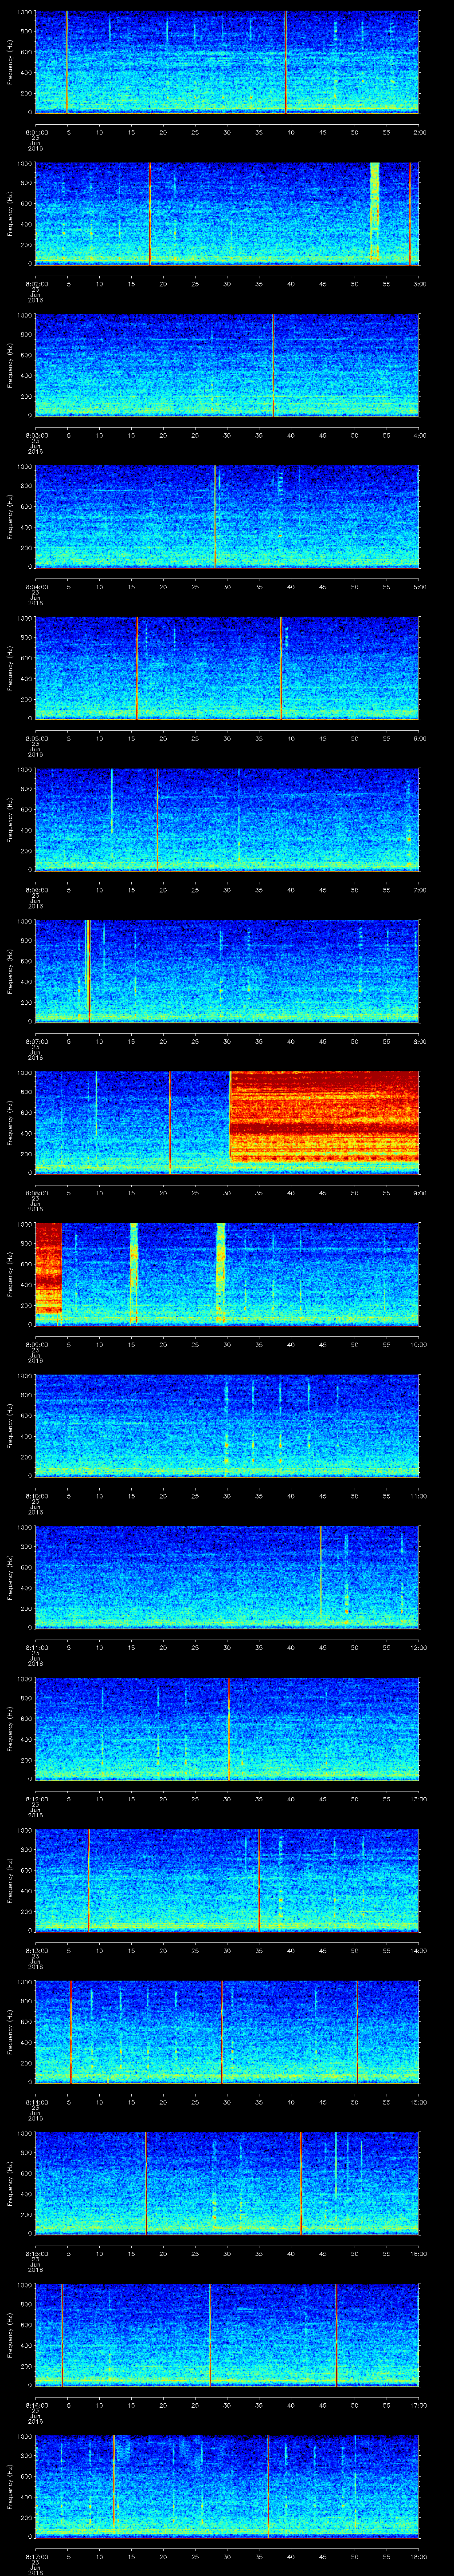Pick the red spike near 47s in 8:16:00 panel

point(336,2334)
